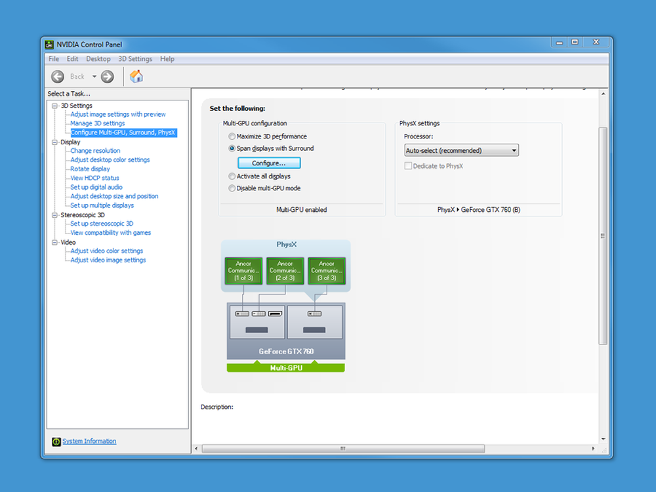Select the Ancor display 2 of 3 tile
The height and width of the screenshot is (492, 656).
[x=285, y=271]
